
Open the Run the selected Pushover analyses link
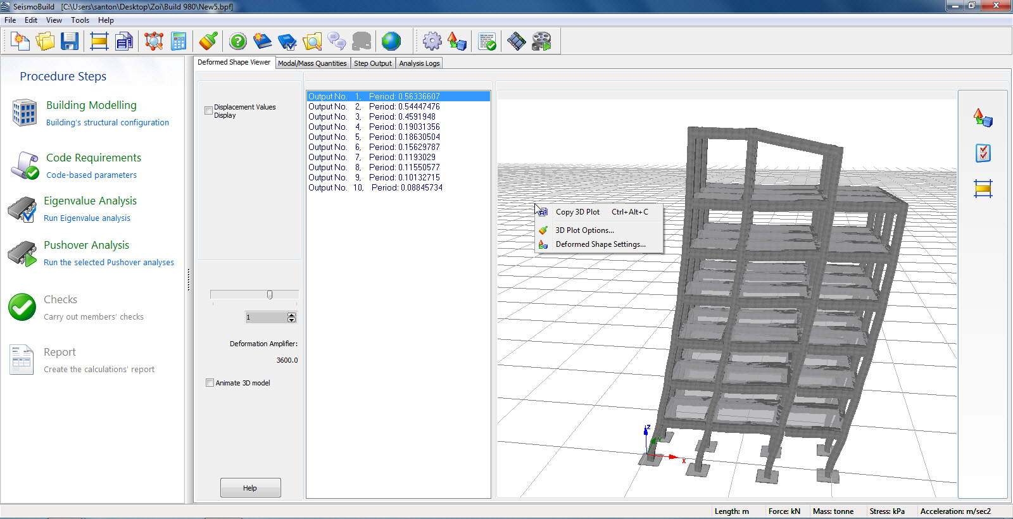[109, 263]
